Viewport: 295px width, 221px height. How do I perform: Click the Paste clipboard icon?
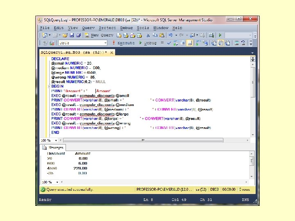[x=161, y=35]
